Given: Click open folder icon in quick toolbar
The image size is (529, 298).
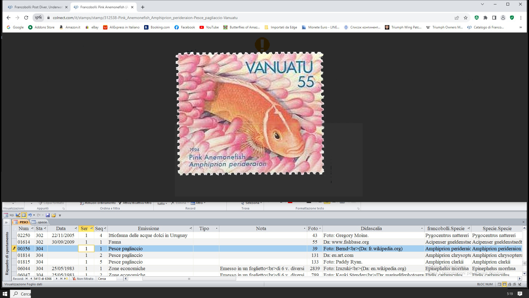Looking at the screenshot, I should tap(54, 215).
